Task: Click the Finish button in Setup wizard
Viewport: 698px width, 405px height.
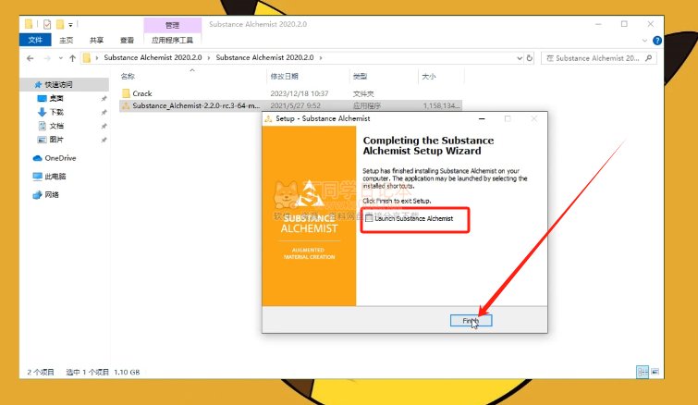Action: [471, 321]
